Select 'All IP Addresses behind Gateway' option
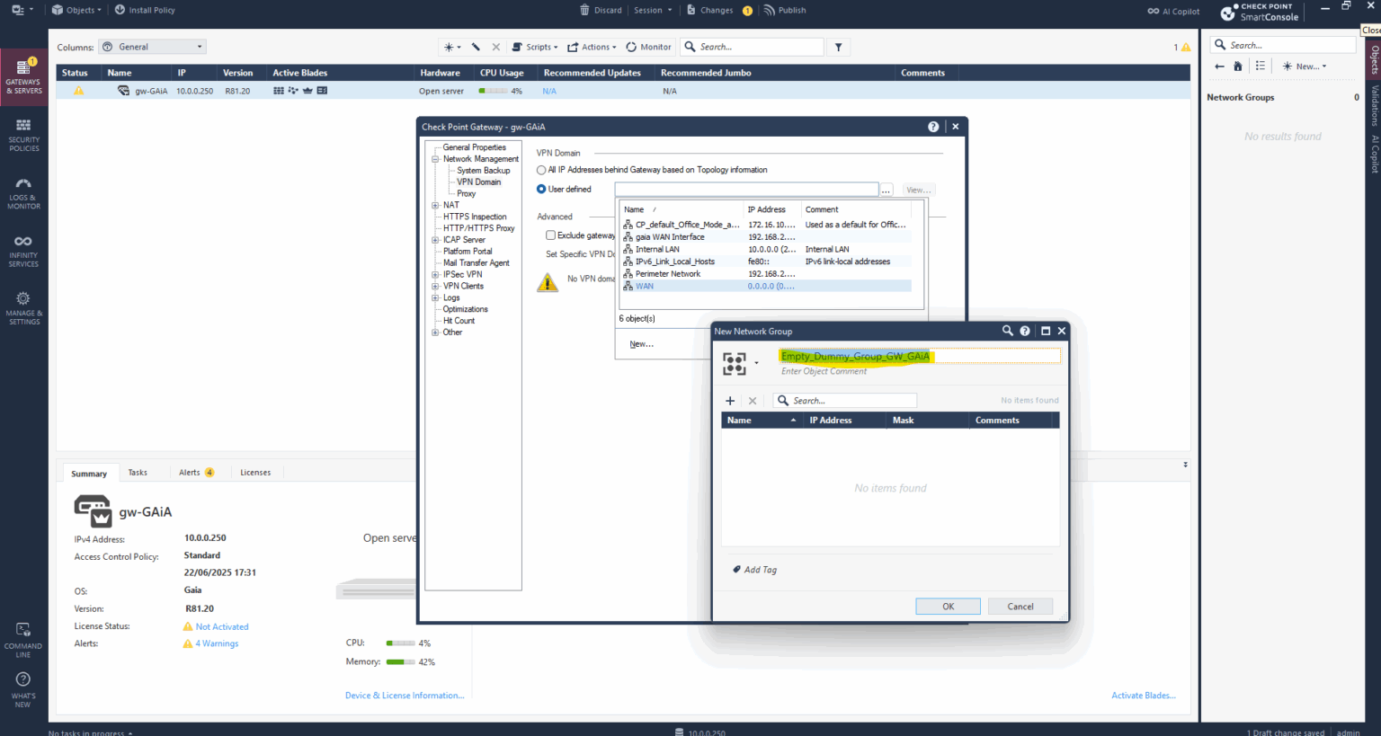 (540, 169)
